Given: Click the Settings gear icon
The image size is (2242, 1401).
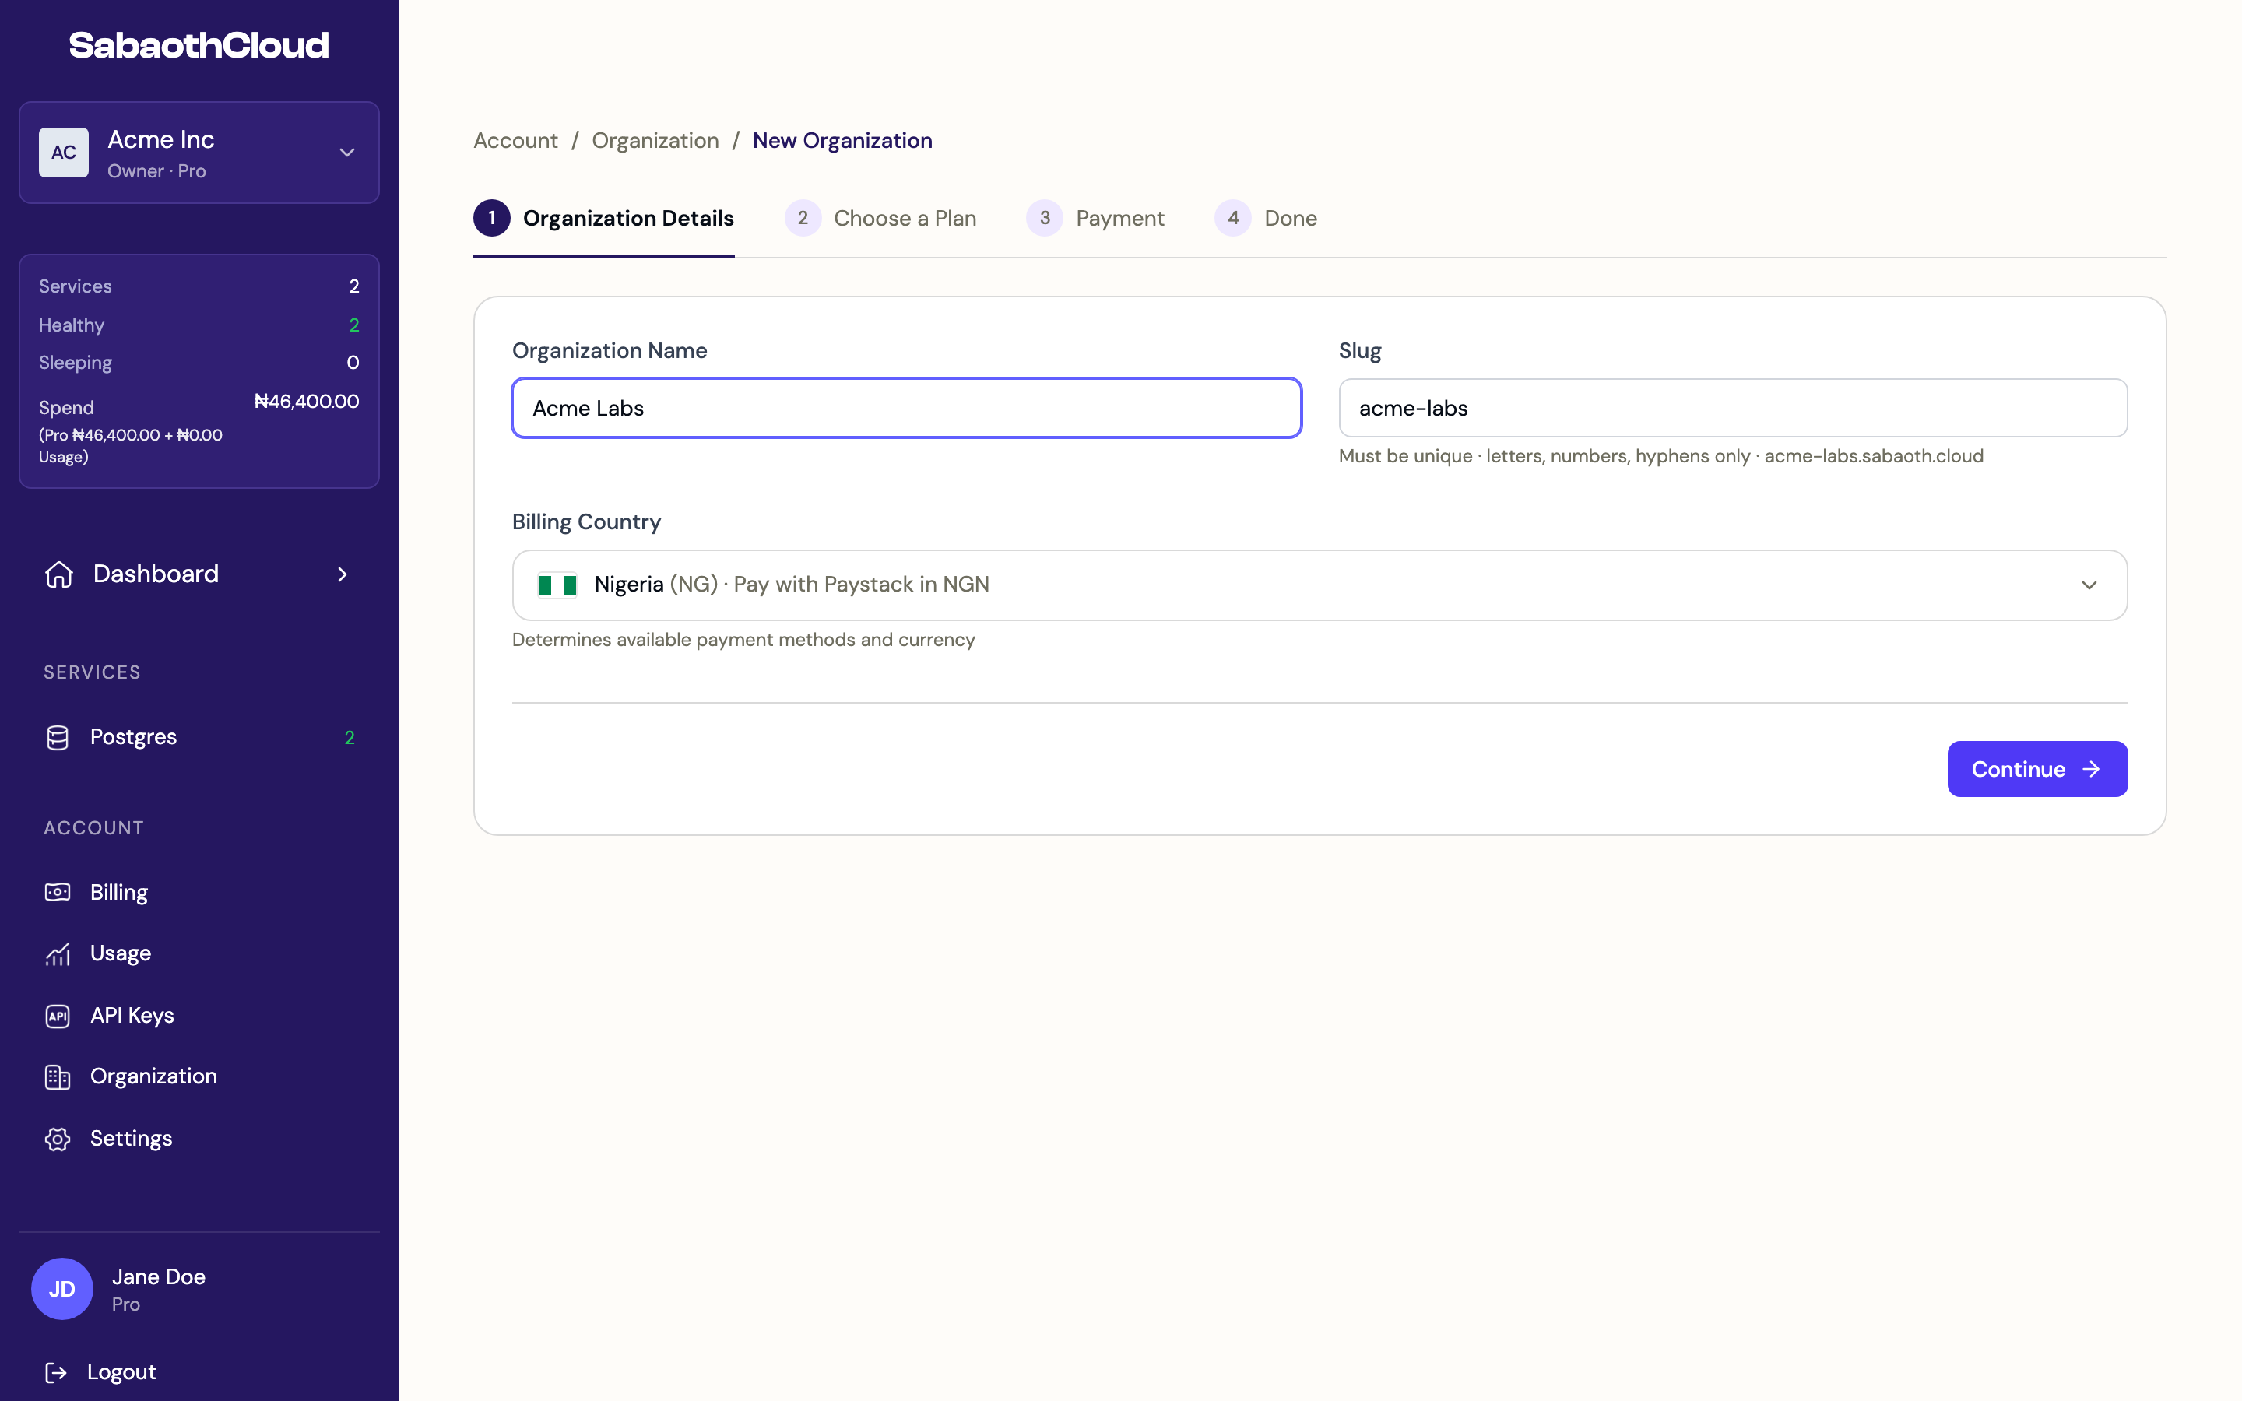Looking at the screenshot, I should pyautogui.click(x=58, y=1139).
